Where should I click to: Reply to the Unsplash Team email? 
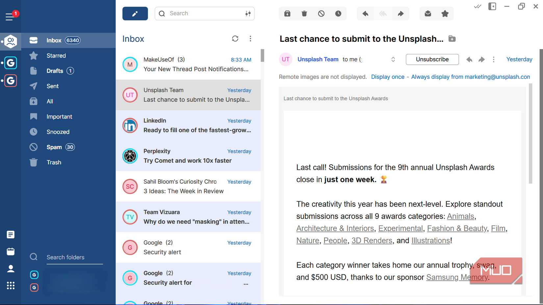(x=365, y=13)
